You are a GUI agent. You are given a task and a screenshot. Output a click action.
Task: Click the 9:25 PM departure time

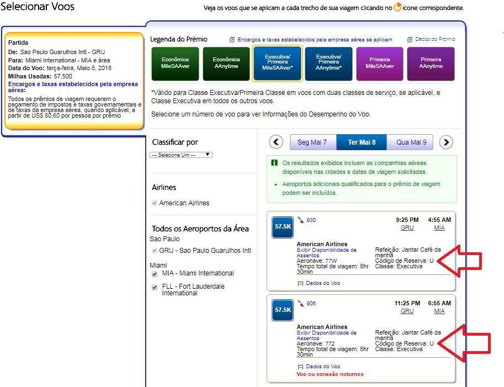(407, 220)
